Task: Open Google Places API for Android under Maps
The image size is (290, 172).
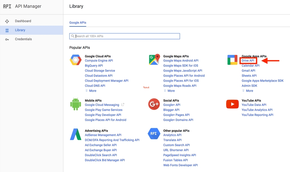Action: pos(184,76)
